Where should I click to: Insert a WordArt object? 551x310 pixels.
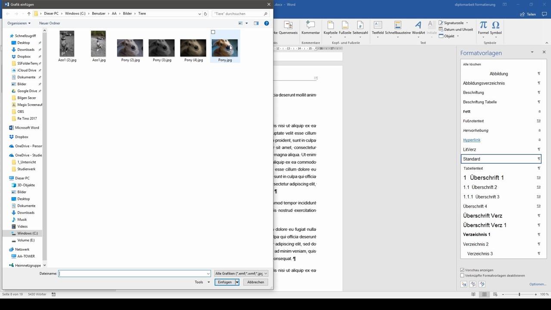418,27
